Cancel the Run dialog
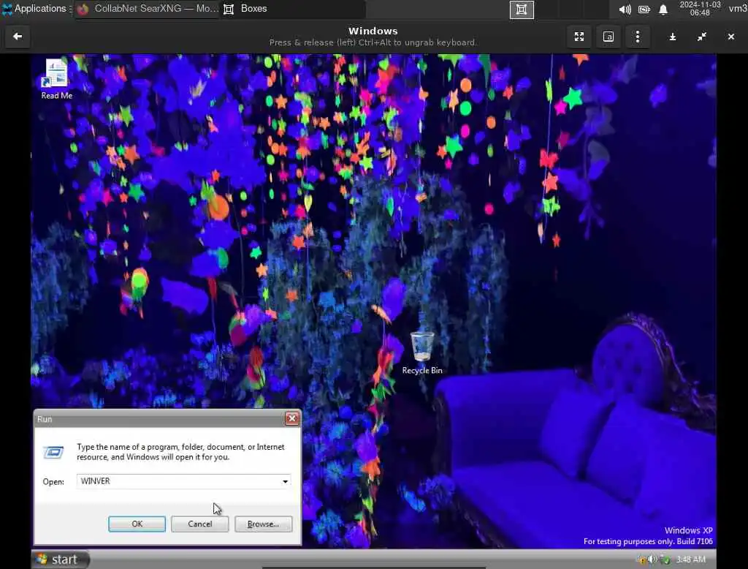This screenshot has height=569, width=748. coord(200,524)
